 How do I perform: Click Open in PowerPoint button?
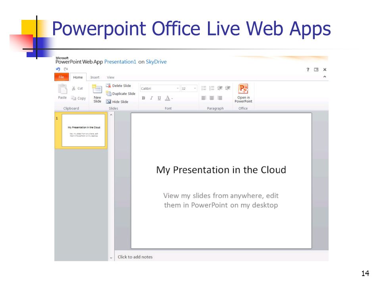(x=243, y=93)
